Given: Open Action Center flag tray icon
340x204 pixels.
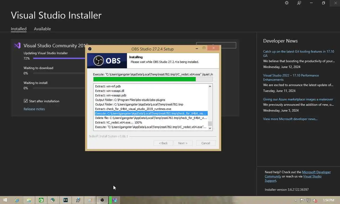Looking at the screenshot, I should tap(302, 200).
